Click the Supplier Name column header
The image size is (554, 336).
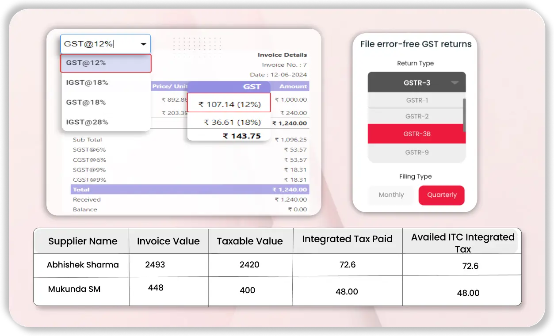point(83,241)
